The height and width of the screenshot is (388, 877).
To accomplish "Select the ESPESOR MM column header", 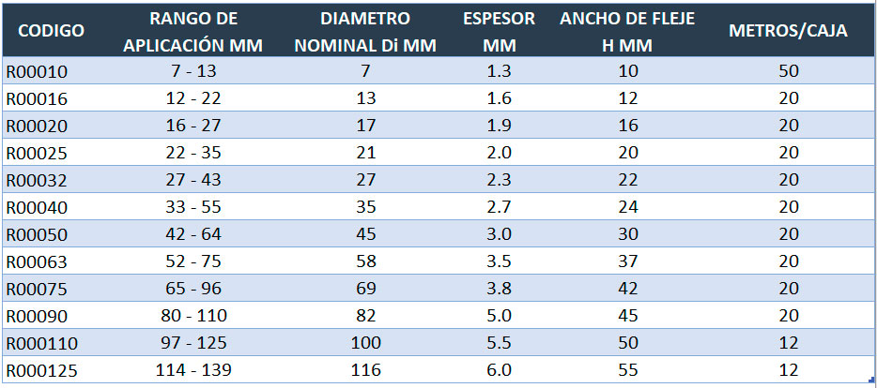I will (500, 31).
